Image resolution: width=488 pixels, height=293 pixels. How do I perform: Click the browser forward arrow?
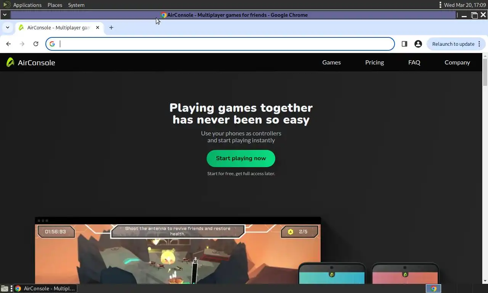pyautogui.click(x=22, y=44)
